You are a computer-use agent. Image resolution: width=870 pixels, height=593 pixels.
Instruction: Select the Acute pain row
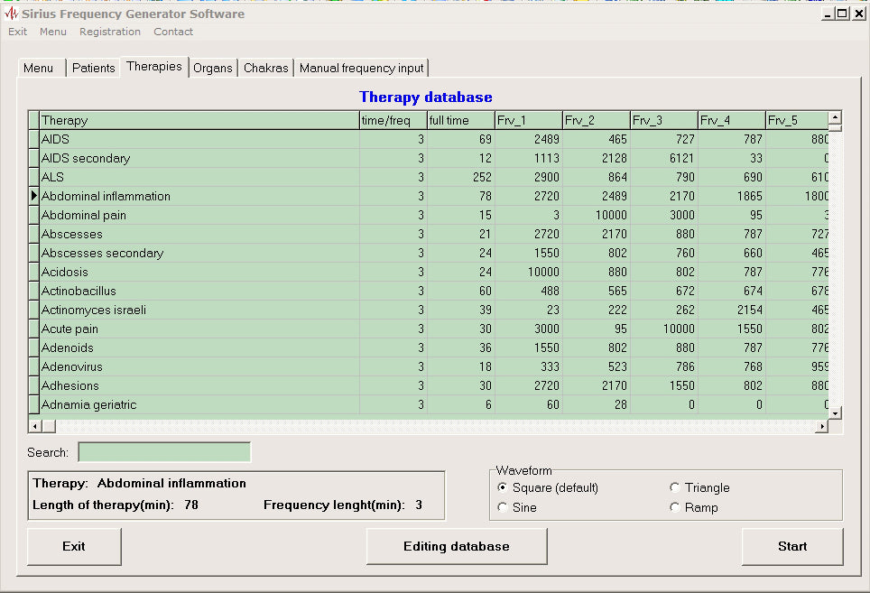pos(429,329)
